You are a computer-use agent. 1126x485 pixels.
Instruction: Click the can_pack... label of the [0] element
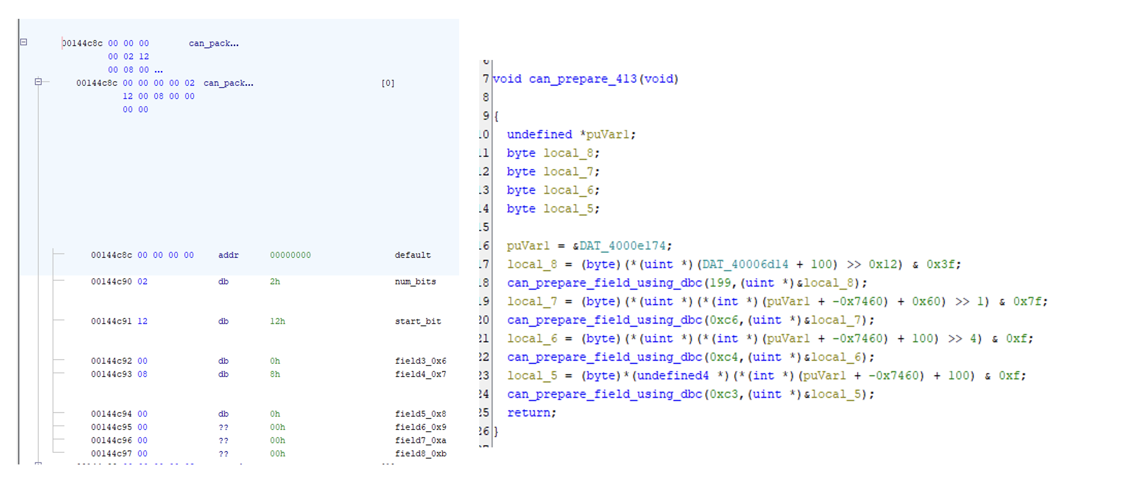click(228, 83)
